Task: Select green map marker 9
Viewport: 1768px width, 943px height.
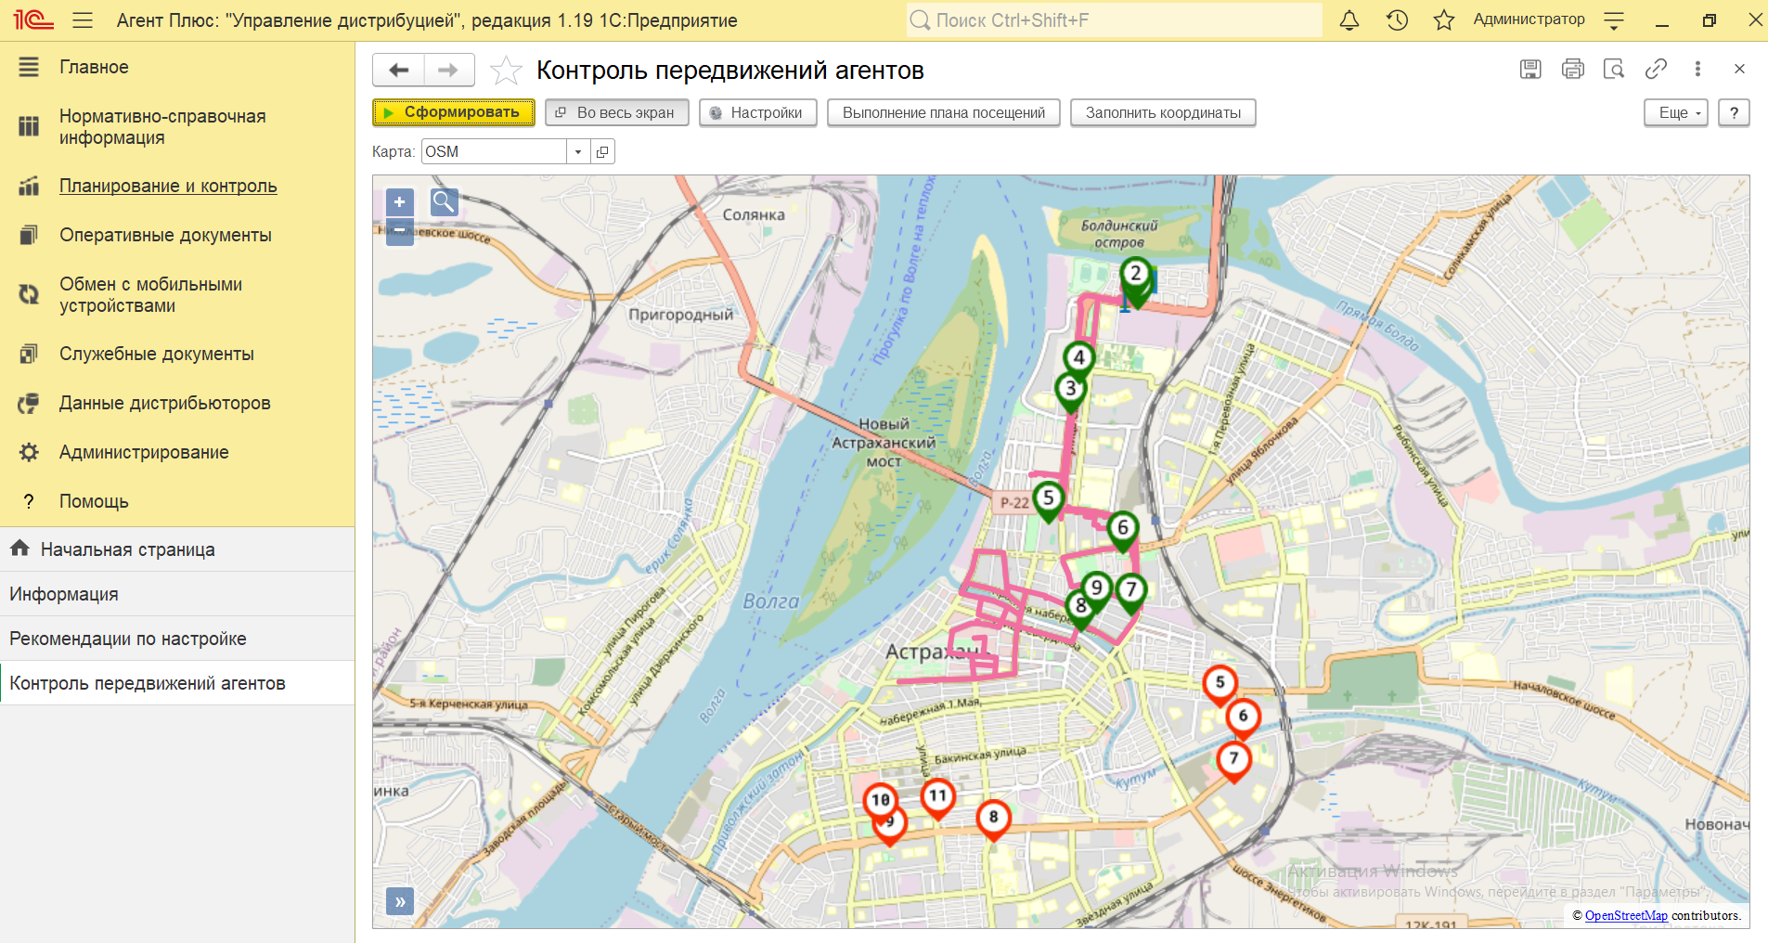Action: tap(1097, 588)
